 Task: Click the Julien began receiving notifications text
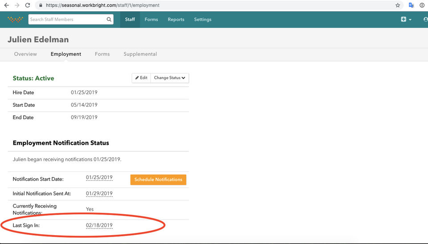tap(67, 159)
